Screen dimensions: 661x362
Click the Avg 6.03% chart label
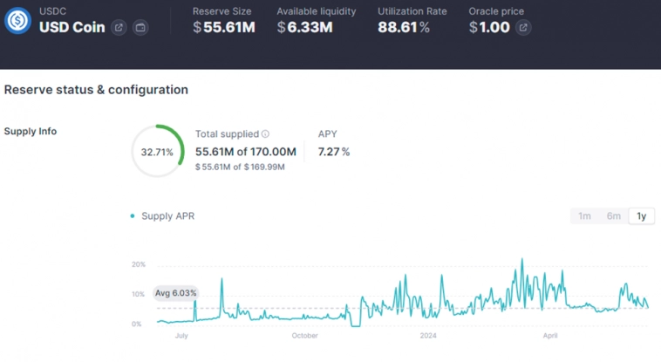[x=176, y=293]
